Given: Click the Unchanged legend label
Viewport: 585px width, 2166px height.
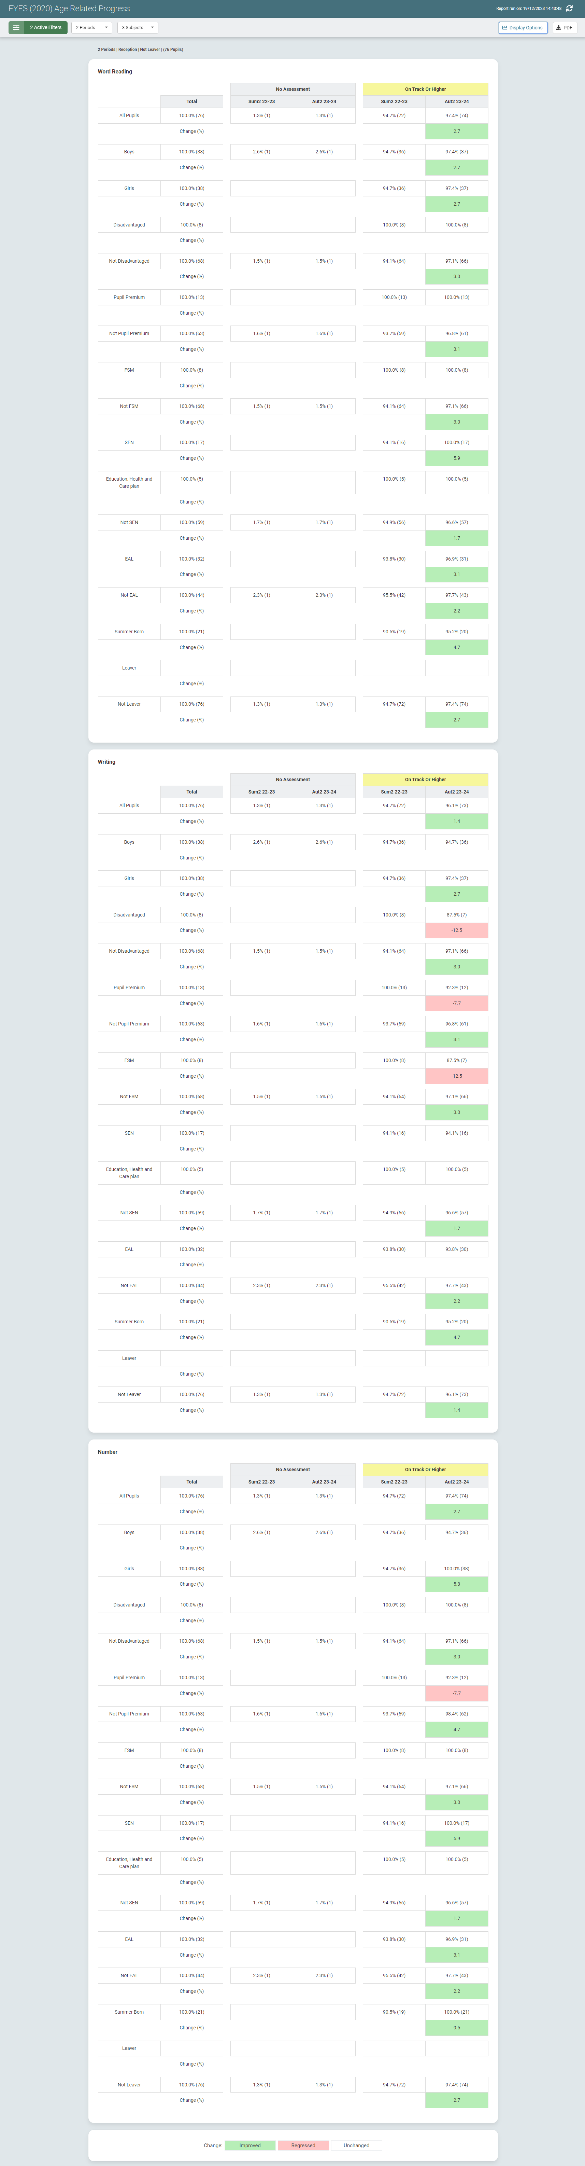Looking at the screenshot, I should click(356, 2145).
